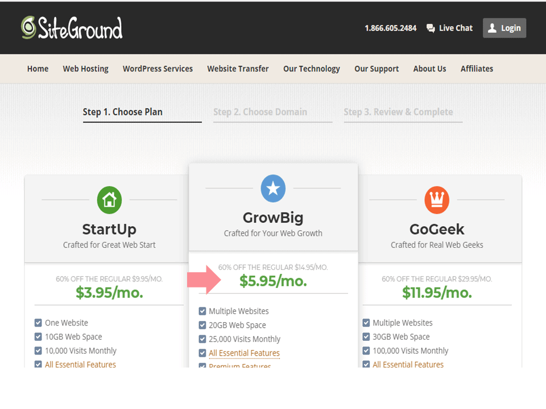The height and width of the screenshot is (409, 546).
Task: Toggle 20GB Web Space checkbox
Action: (x=202, y=325)
